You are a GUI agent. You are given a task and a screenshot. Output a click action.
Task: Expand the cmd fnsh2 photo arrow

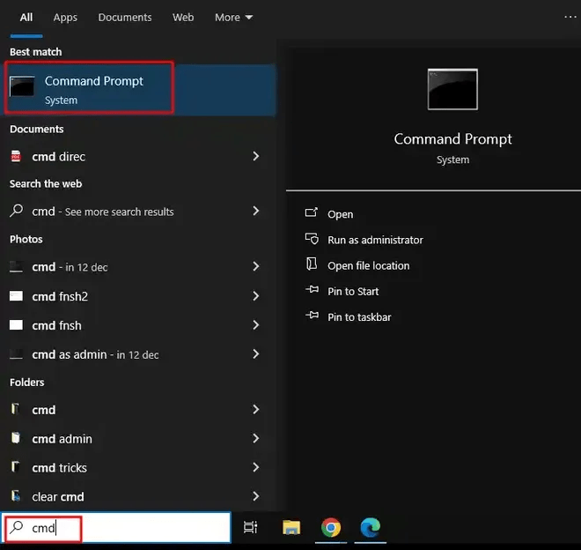point(255,296)
